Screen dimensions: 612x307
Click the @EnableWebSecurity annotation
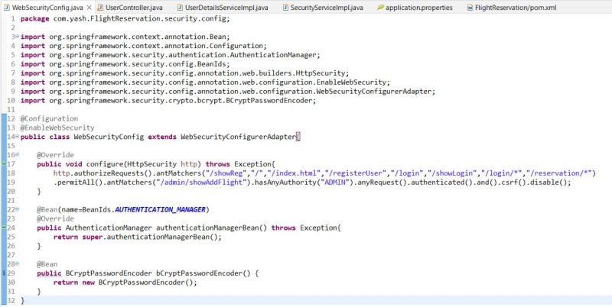pyautogui.click(x=57, y=128)
